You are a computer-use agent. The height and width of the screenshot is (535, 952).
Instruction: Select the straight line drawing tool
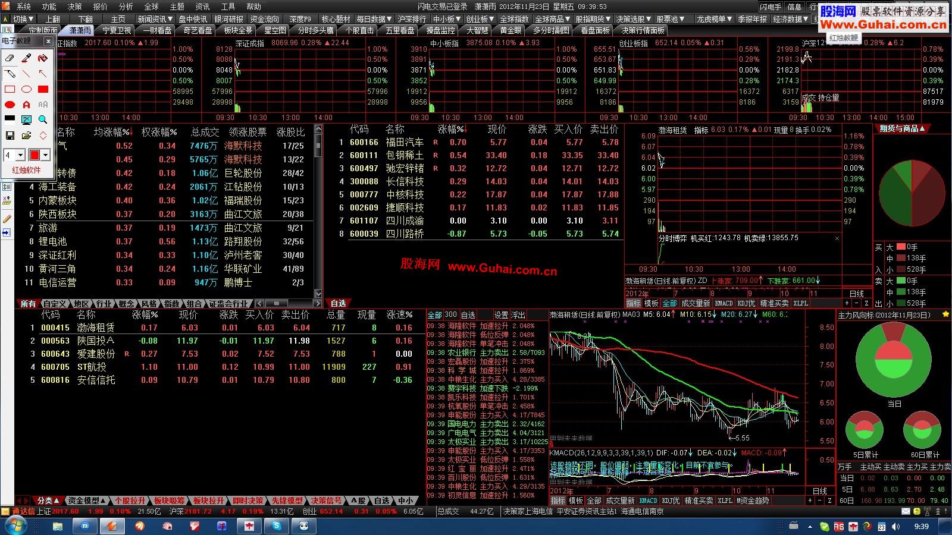click(x=26, y=74)
